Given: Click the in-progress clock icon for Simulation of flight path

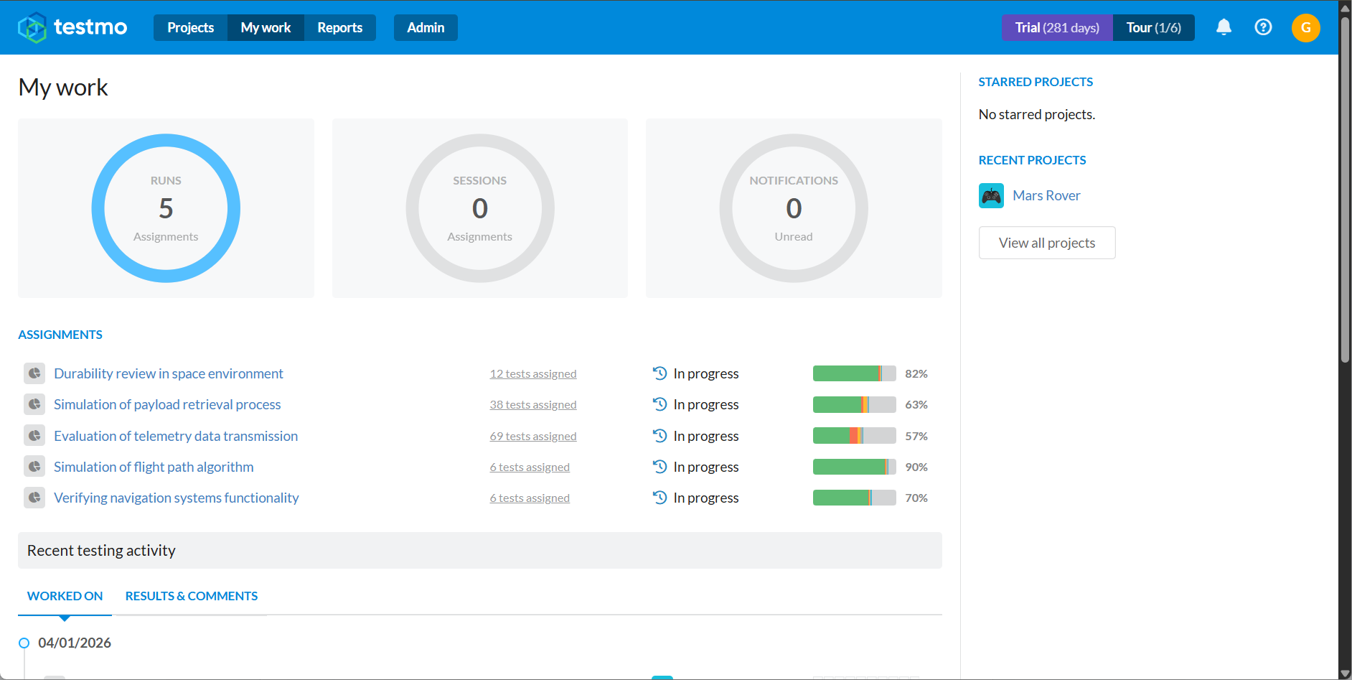Looking at the screenshot, I should [x=659, y=467].
